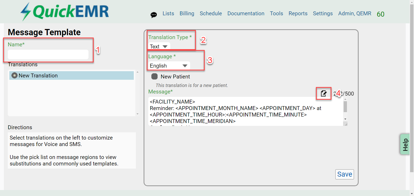Viewport: 414px width, 196px height.
Task: Open the Help side tab
Action: click(405, 144)
